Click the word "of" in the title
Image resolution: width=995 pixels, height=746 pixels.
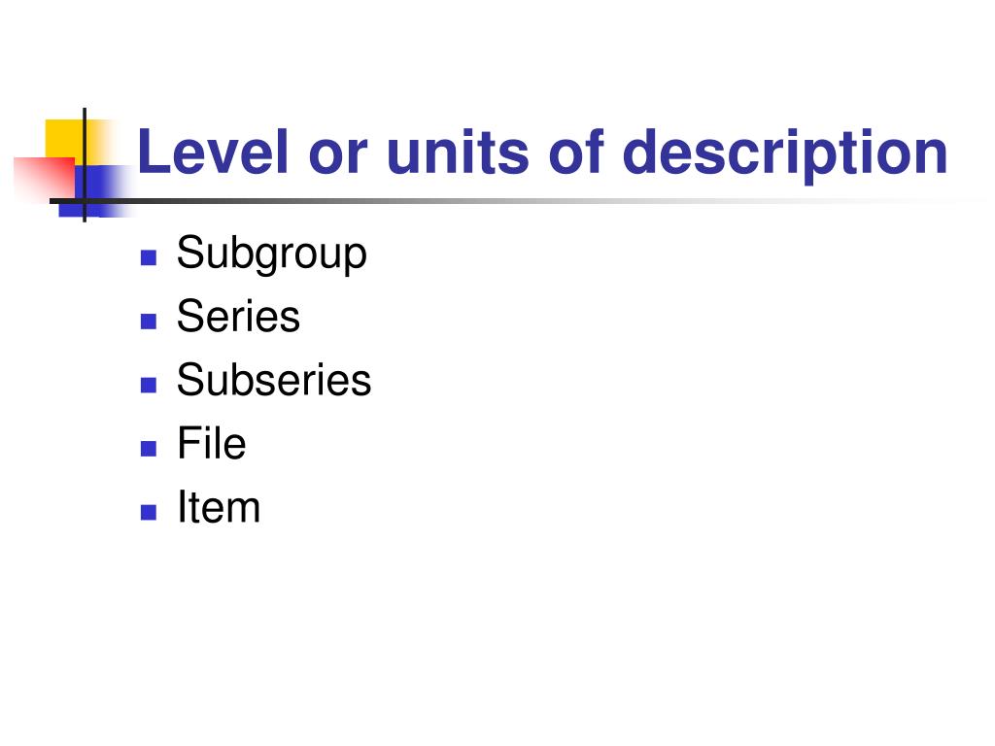click(x=576, y=151)
